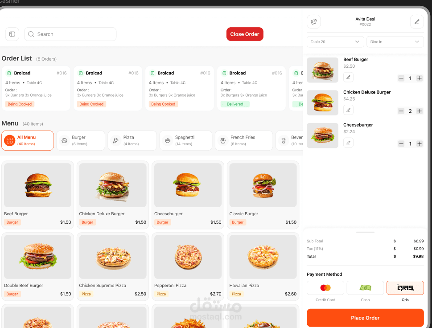This screenshot has height=328, width=432.
Task: Click Chicken Deluxe Burger image in cart
Action: (x=322, y=103)
